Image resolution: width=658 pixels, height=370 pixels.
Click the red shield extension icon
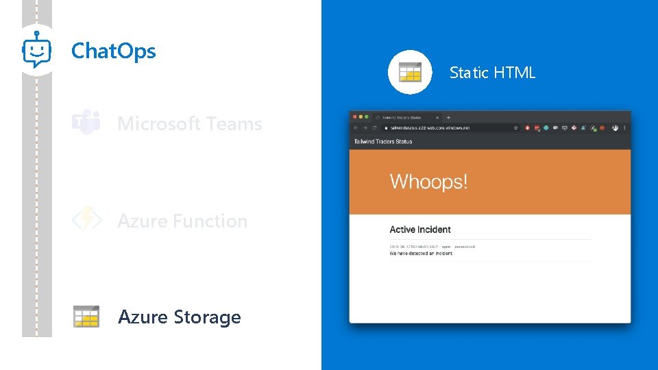(528, 128)
